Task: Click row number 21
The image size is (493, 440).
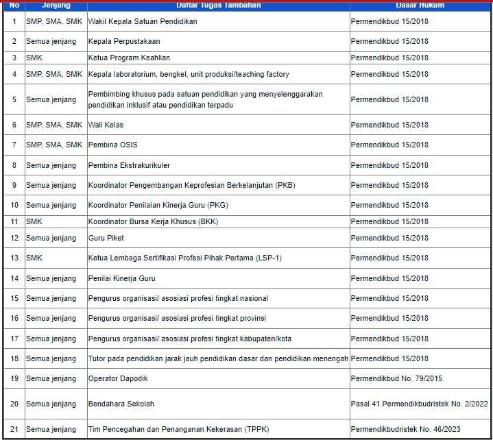Action: [14, 429]
